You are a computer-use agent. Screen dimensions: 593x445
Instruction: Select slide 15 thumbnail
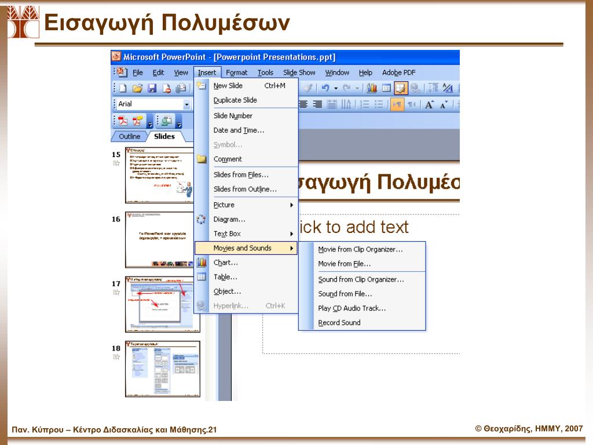pos(160,175)
